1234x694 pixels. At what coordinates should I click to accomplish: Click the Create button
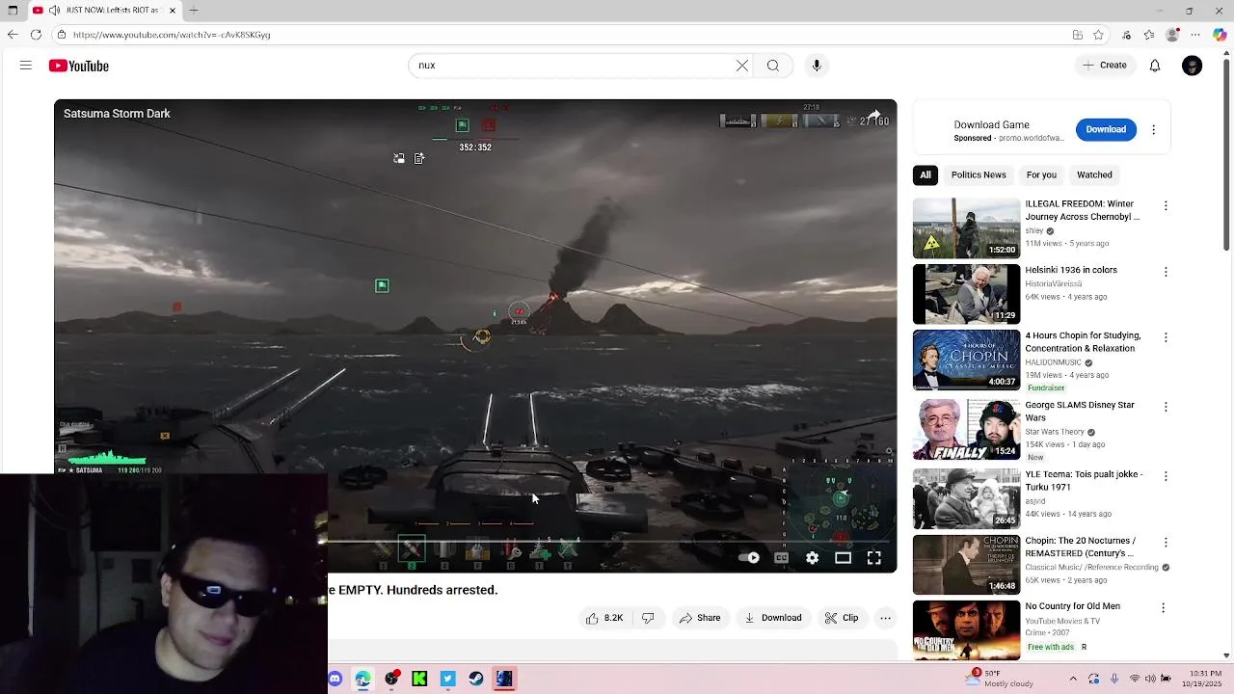coord(1104,66)
